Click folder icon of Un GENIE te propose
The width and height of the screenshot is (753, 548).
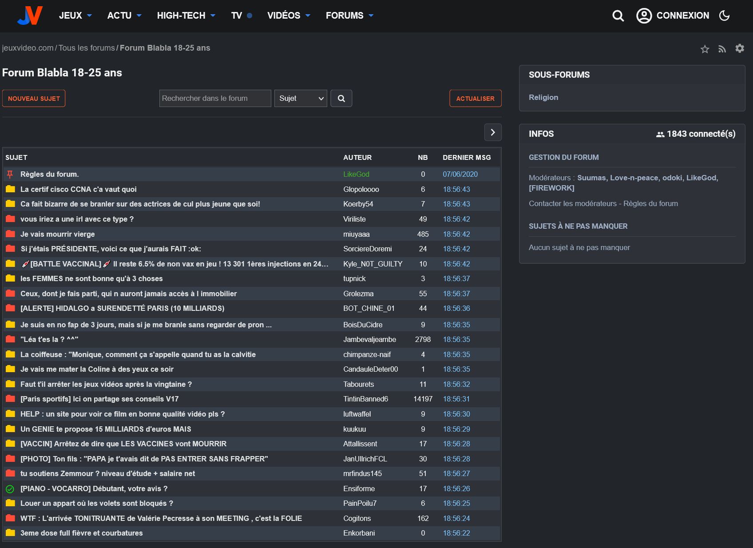click(10, 429)
